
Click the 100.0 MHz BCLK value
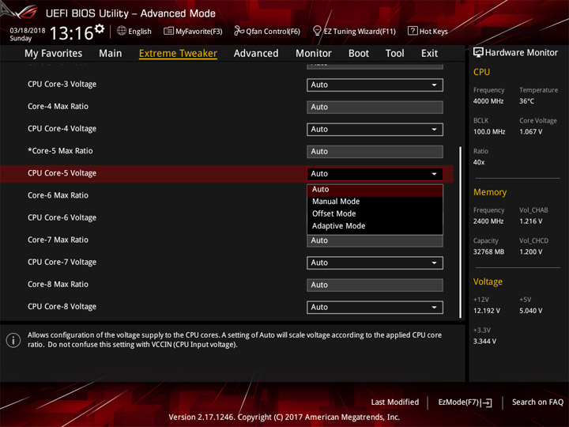pos(489,132)
